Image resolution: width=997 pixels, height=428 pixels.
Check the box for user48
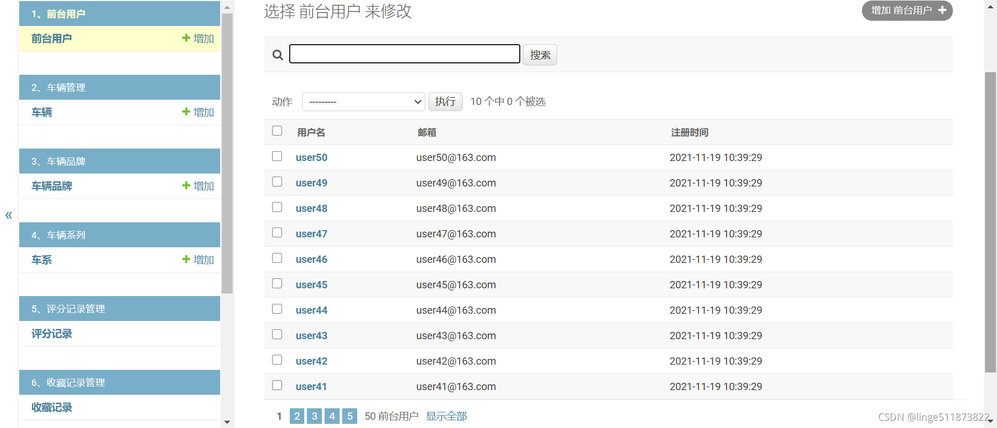(x=277, y=207)
